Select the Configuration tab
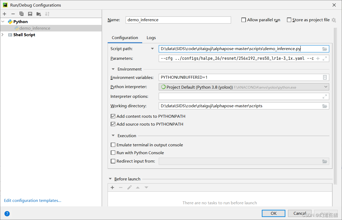Viewport: 342px width, 220px height. [125, 37]
